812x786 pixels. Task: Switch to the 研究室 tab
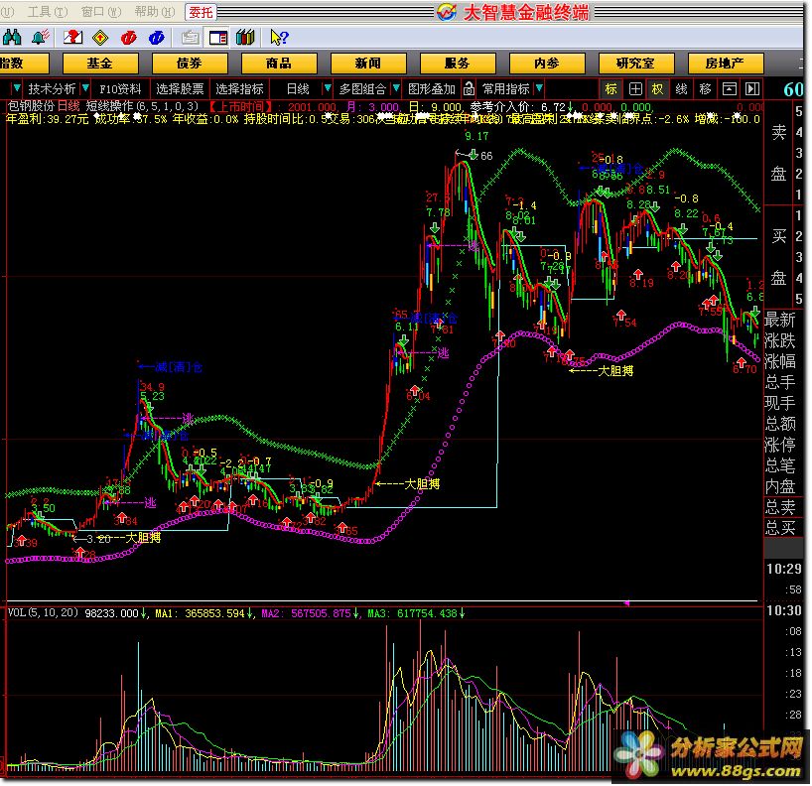[636, 64]
